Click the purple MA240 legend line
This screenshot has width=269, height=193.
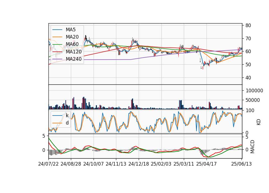(x=57, y=59)
